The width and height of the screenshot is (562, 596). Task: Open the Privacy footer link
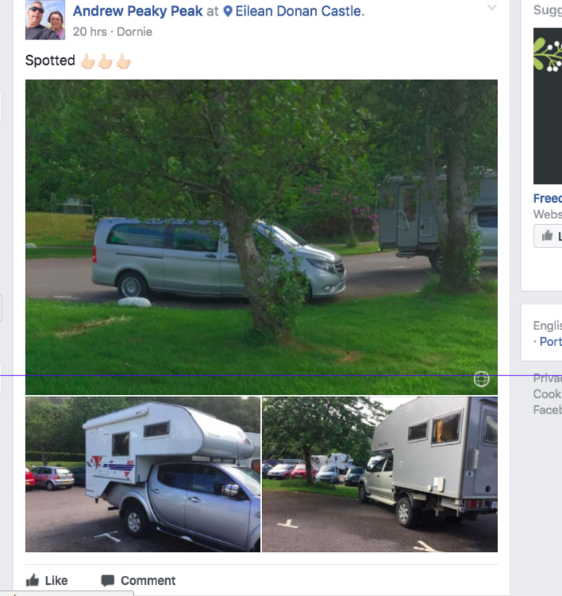[x=548, y=378]
